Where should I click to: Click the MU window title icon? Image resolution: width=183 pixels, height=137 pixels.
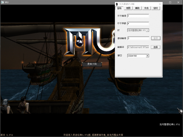coord(2,2)
